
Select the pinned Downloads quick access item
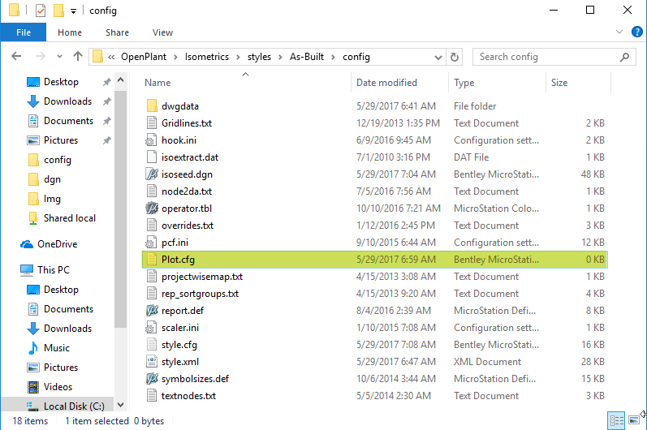point(59,101)
